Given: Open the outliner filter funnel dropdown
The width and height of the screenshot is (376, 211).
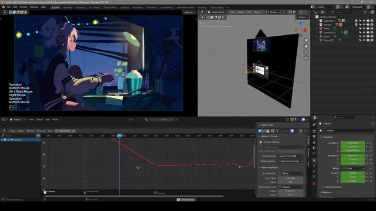Looking at the screenshot, I should [366, 12].
